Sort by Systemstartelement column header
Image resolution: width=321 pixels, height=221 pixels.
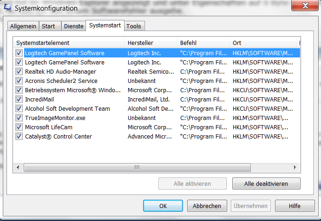[x=69, y=43]
